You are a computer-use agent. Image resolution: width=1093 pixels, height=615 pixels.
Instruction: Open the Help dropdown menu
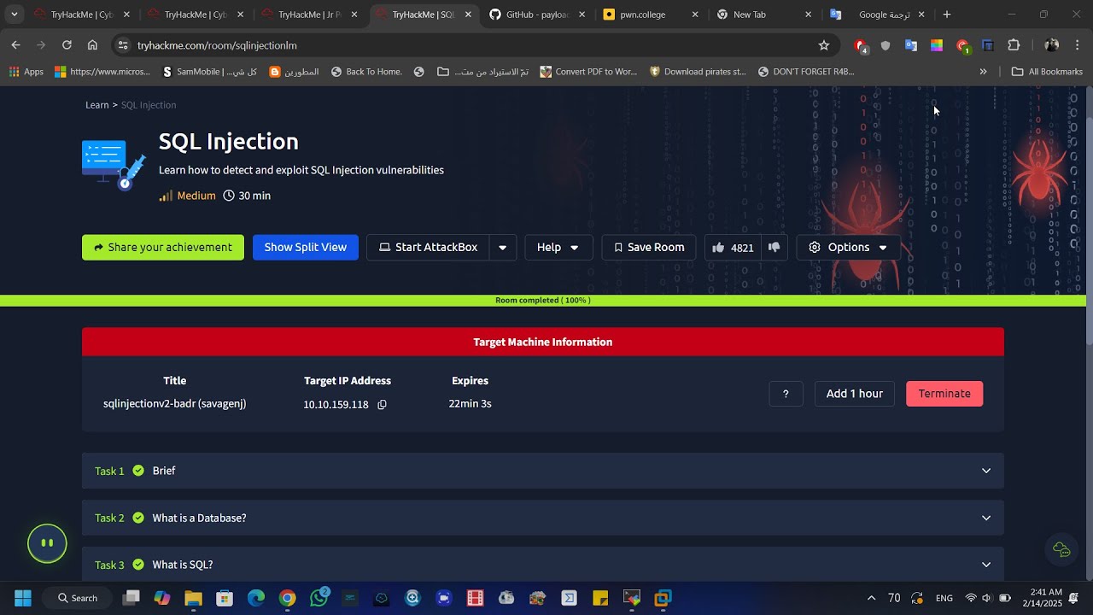[x=558, y=248]
